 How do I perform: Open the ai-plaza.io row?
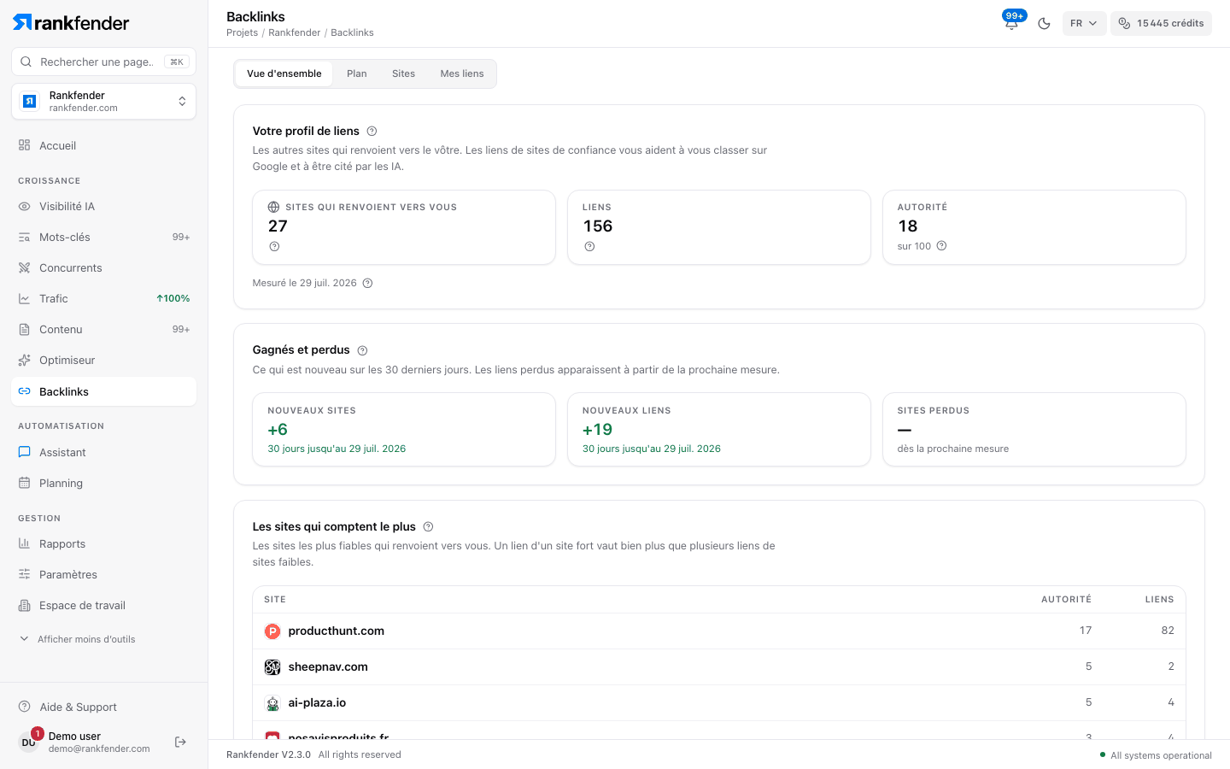[719, 702]
